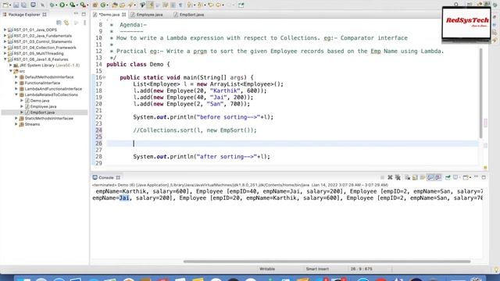The width and height of the screenshot is (500, 281).
Task: Select RST_01_03_Control_Statements project
Action: 43,41
